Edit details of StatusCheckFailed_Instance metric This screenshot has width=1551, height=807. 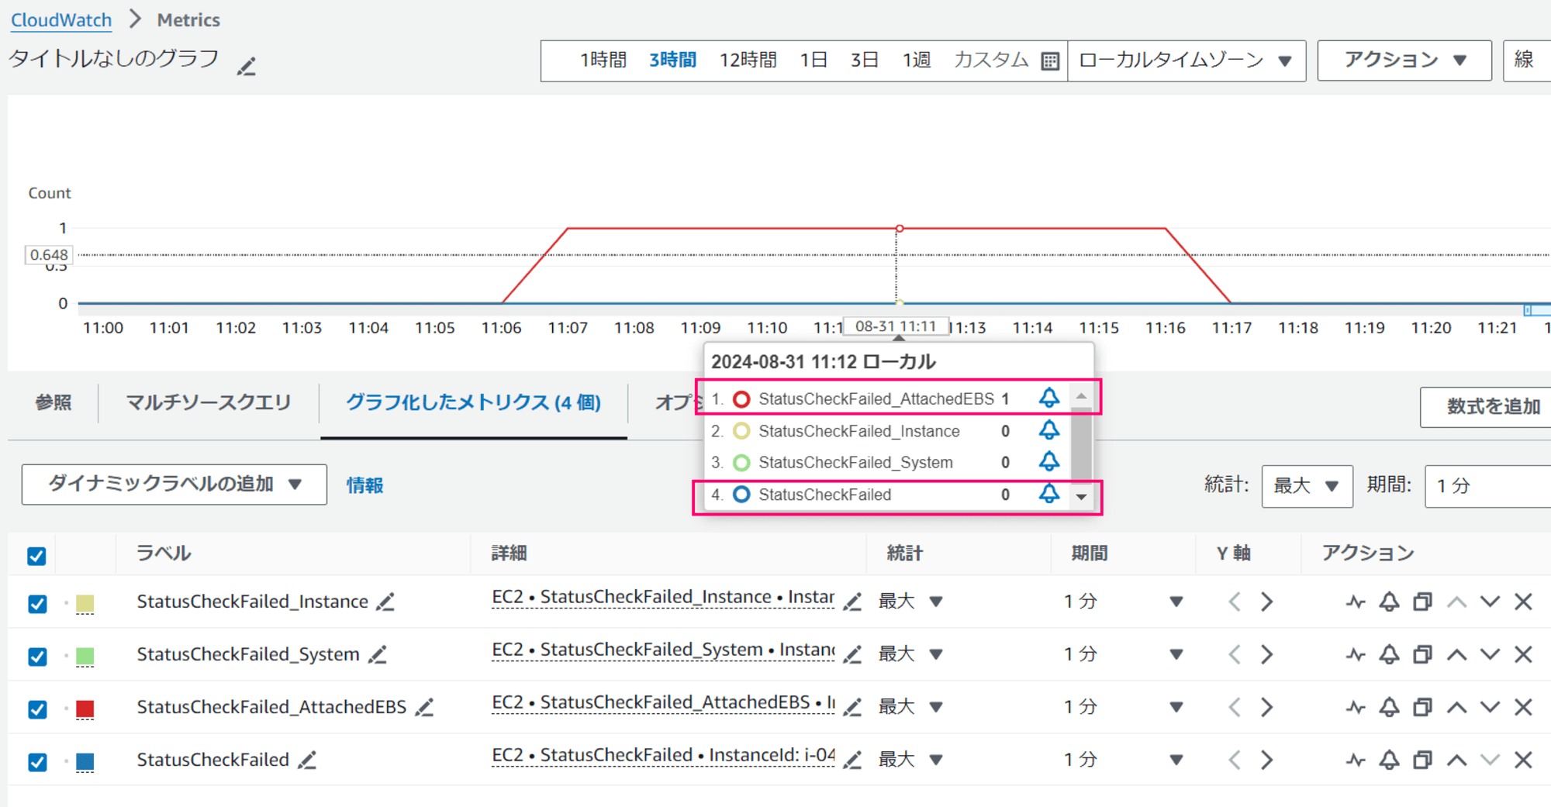tap(852, 602)
